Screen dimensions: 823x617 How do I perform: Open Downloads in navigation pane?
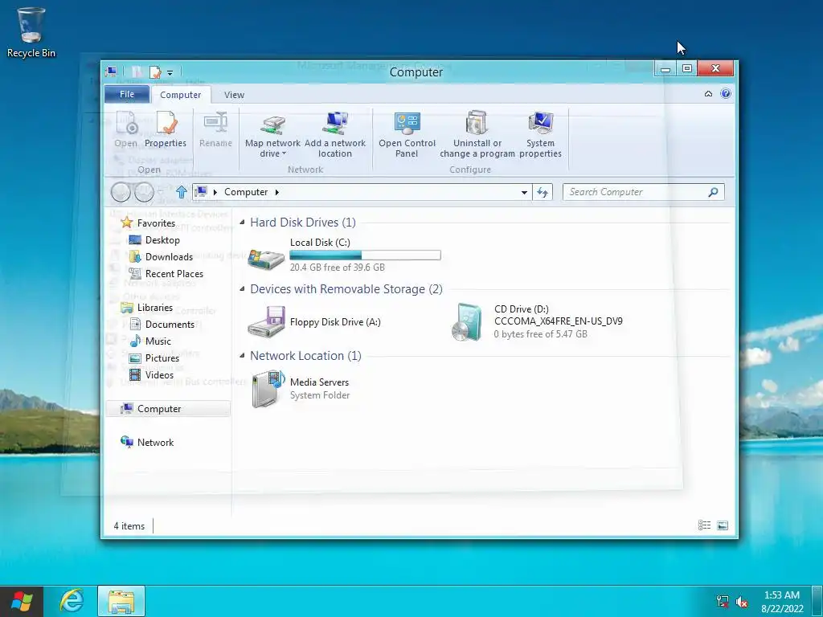click(x=169, y=256)
